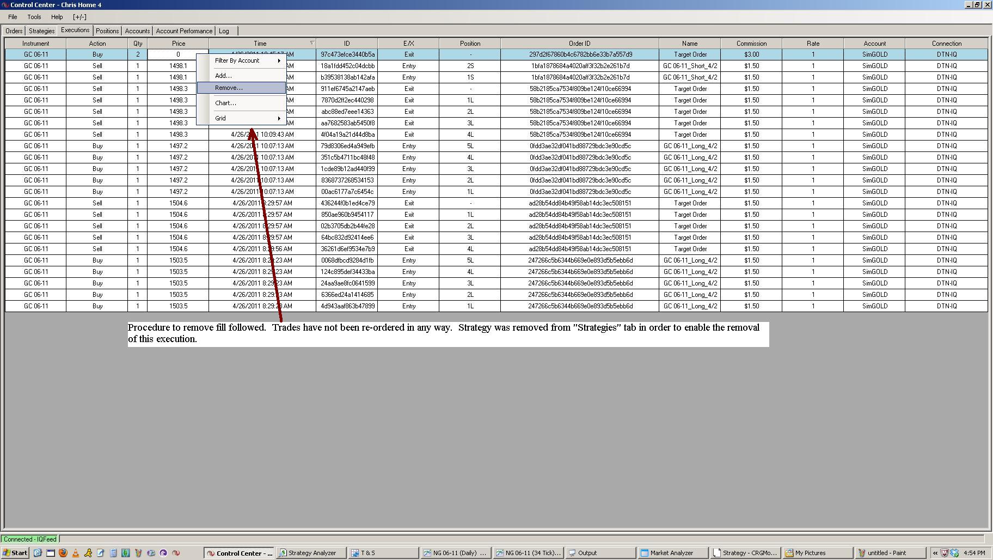Viewport: 993px width, 560px height.
Task: Click the Windows Start button
Action: 15,553
